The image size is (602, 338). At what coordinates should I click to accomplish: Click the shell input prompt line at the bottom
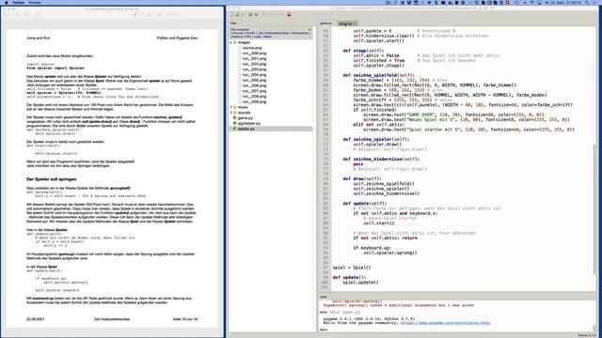(x=457, y=330)
